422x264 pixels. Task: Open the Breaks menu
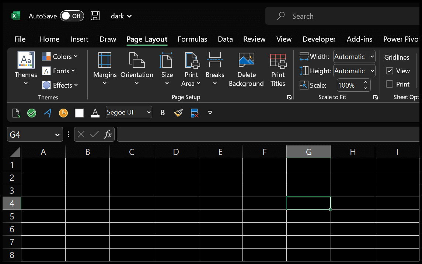click(x=215, y=68)
